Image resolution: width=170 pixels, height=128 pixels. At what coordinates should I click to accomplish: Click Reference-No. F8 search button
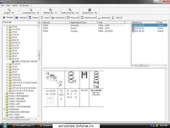click(x=70, y=11)
